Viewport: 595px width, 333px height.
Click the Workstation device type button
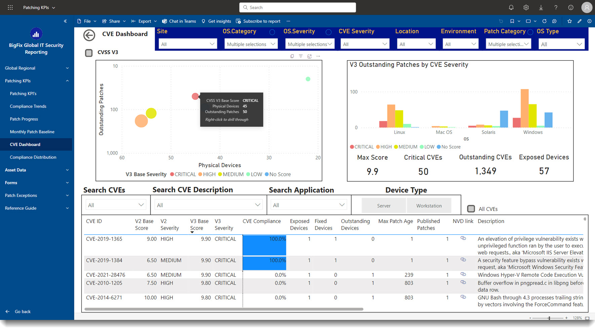click(429, 206)
